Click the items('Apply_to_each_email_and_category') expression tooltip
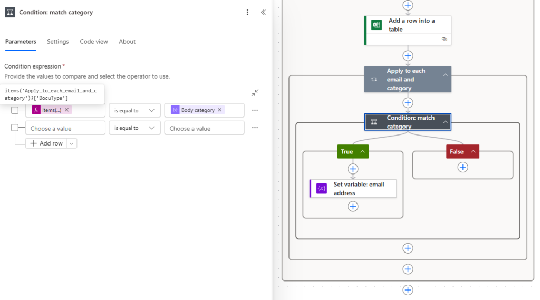The height and width of the screenshot is (300, 540). (52, 94)
